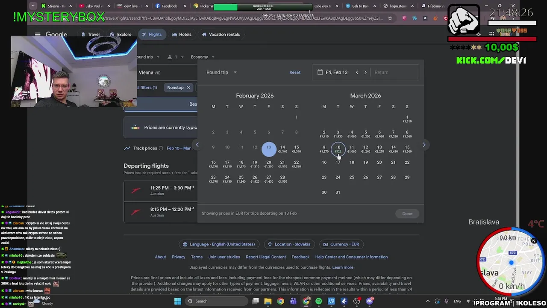Open the Austrian 11:25 PM – 3:30 PM flight
This screenshot has height=308, width=547.
(161, 191)
